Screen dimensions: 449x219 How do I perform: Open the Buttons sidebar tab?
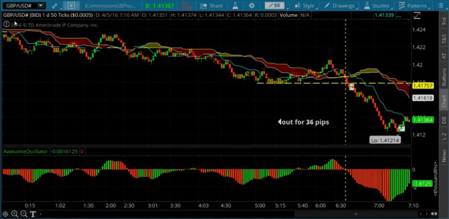coord(444,77)
